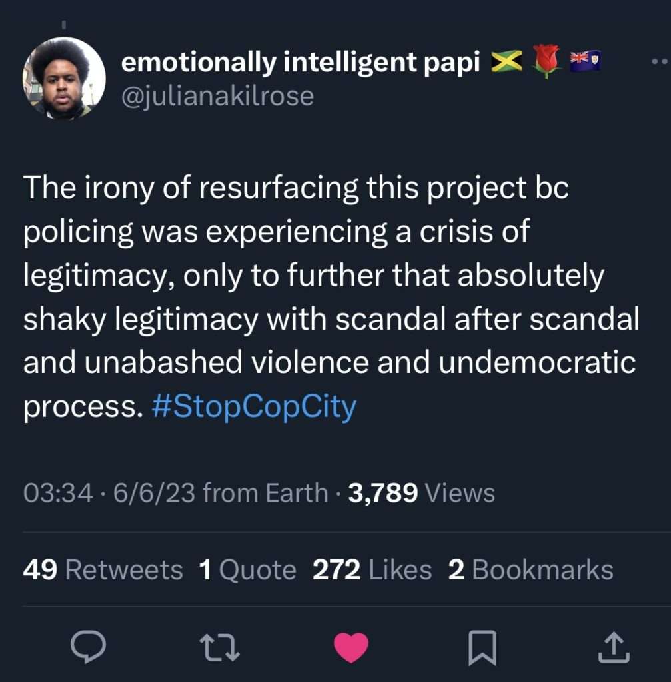Retweet this post using the arrows icon
The width and height of the screenshot is (671, 682).
tap(219, 647)
